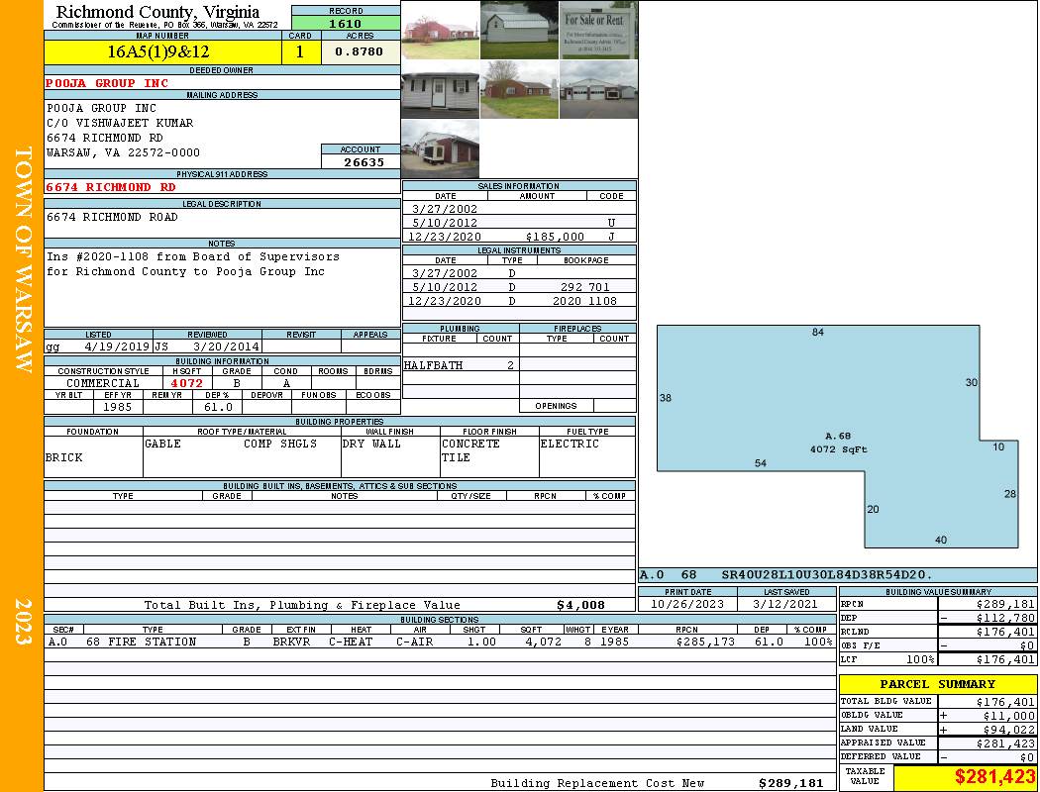The width and height of the screenshot is (1040, 792).
Task: Open the "For Sale or Rent" sign photo
Action: coord(598,31)
